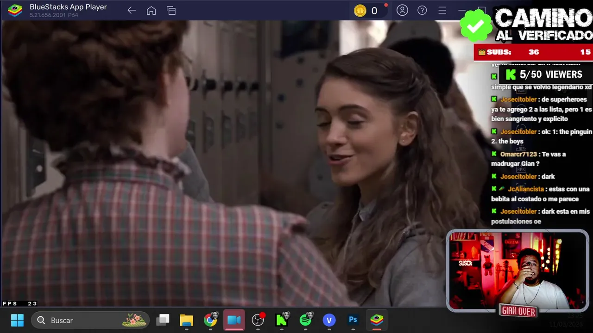Screen dimensions: 593x333
Task: Open the BlueStacks home screen
Action: pos(151,11)
